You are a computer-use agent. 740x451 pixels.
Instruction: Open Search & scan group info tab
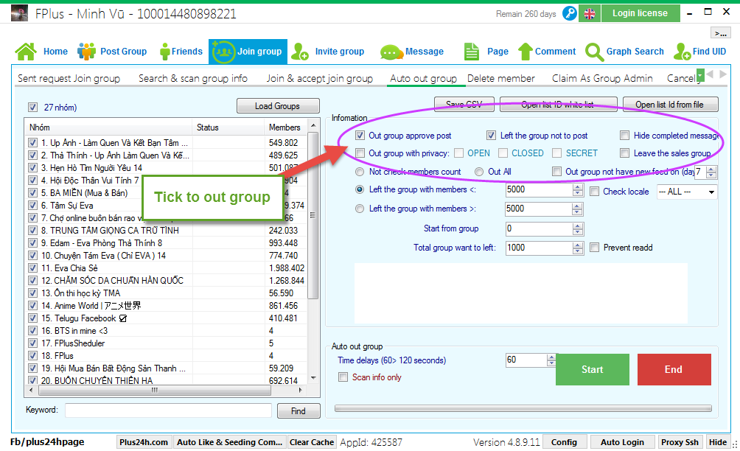193,78
